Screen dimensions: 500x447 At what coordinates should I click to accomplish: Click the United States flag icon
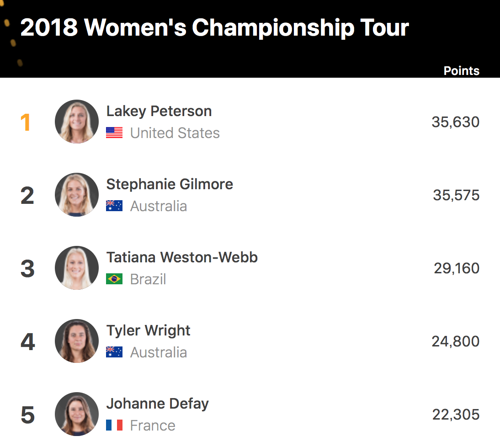[x=114, y=133]
